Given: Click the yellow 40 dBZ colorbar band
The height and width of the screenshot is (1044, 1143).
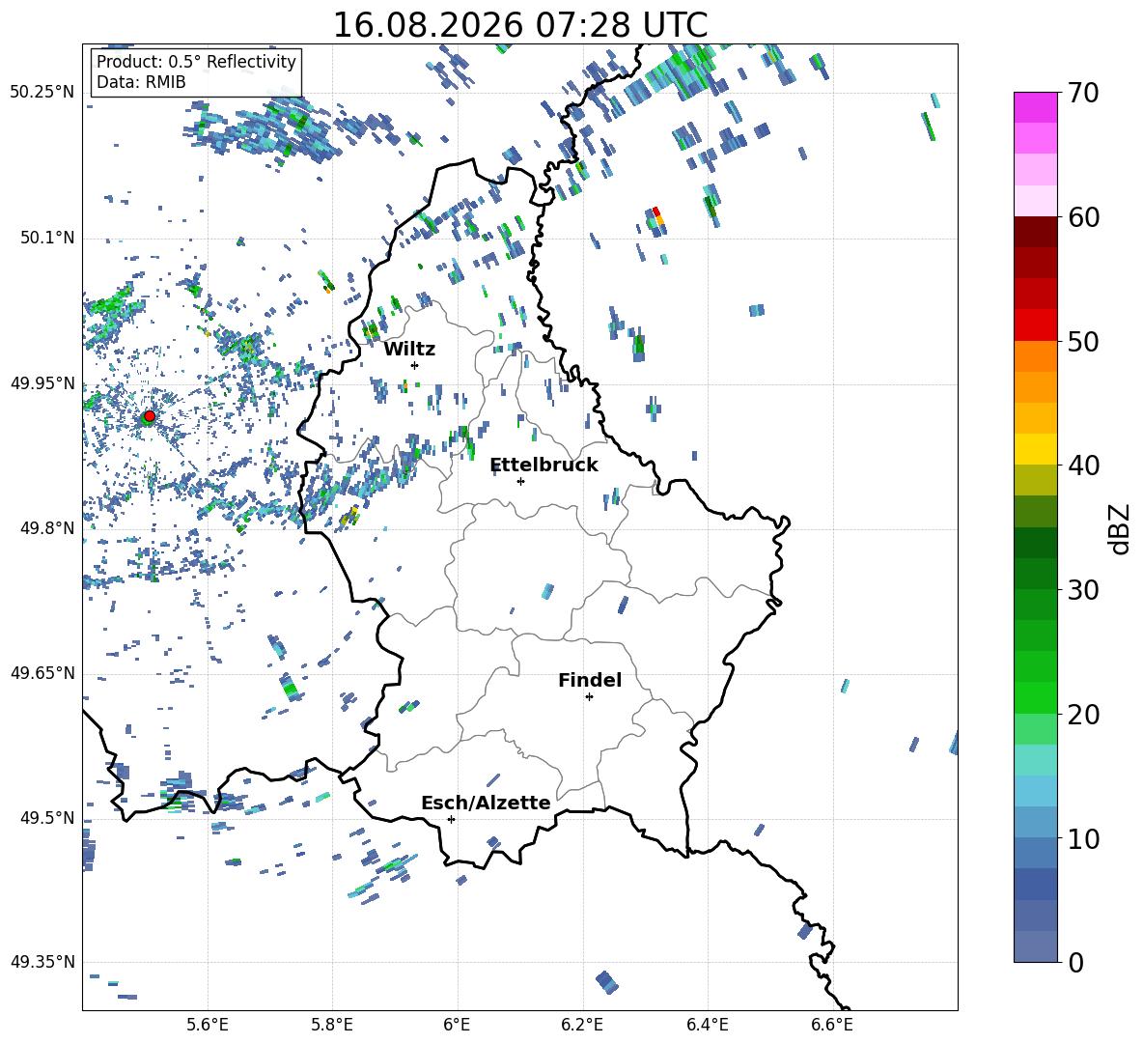Looking at the screenshot, I should [1035, 449].
